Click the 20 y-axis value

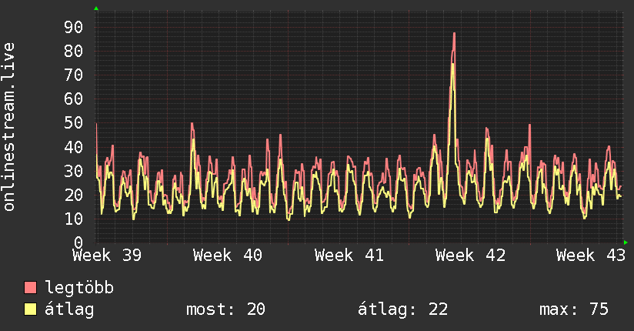pyautogui.click(x=74, y=195)
